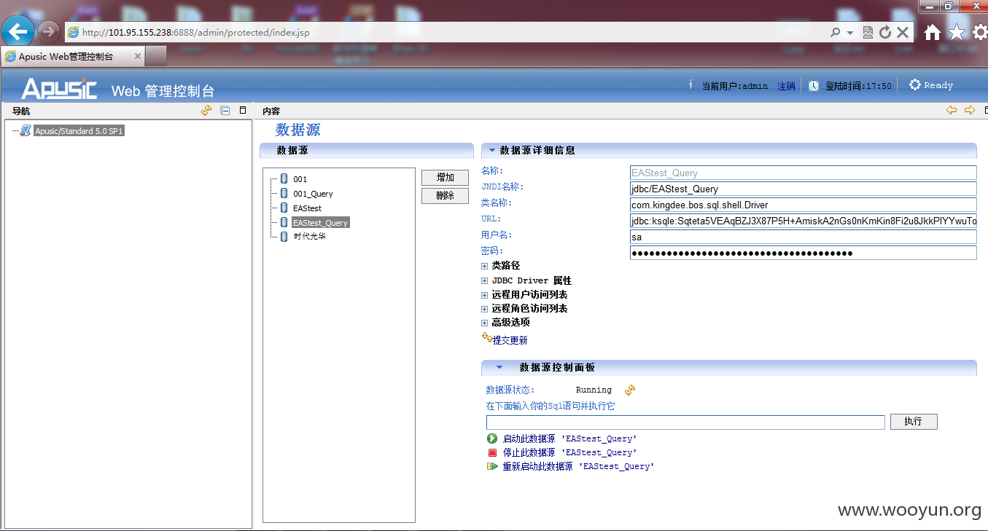Click the 提交更新 link
Screen dimensions: 988x531
[510, 340]
